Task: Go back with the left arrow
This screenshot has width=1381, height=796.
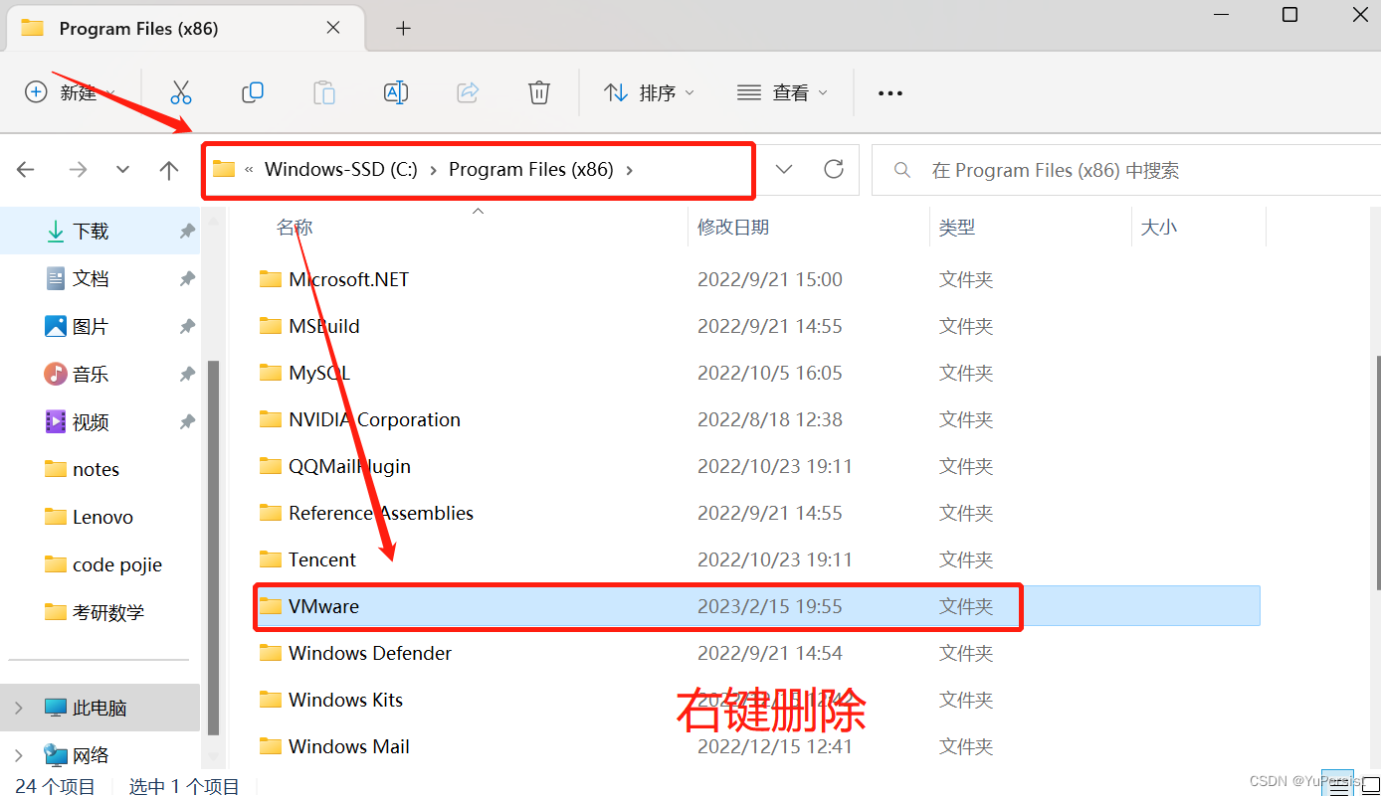Action: coord(26,170)
